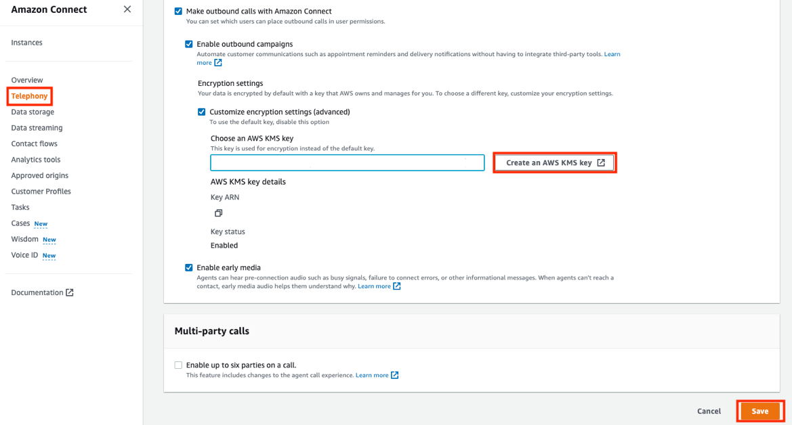Uncheck Make outbound calls with Amazon Connect
This screenshot has width=792, height=425.
pos(178,11)
